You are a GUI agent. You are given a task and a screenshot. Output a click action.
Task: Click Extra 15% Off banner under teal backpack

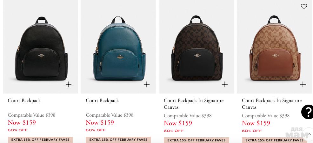pyautogui.click(x=118, y=140)
